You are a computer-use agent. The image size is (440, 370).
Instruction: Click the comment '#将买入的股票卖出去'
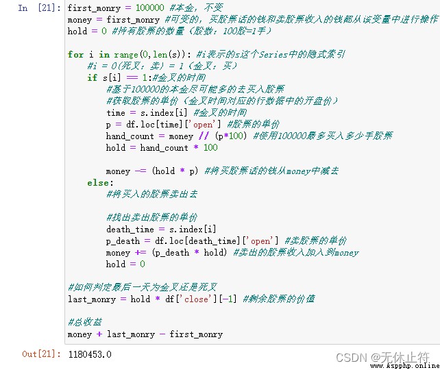tap(152, 194)
